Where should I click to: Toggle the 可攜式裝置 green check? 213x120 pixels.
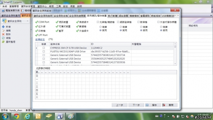57,26
